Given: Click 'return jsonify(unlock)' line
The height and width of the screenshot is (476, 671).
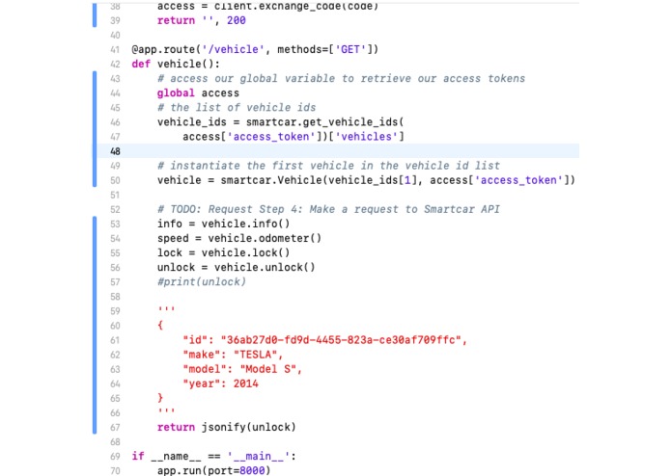Looking at the screenshot, I should tap(226, 427).
